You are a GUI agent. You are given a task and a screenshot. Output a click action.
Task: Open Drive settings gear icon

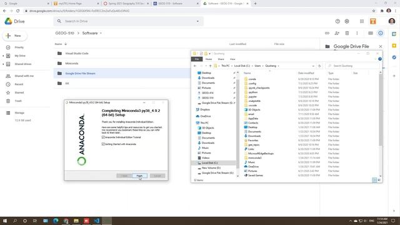(x=347, y=21)
